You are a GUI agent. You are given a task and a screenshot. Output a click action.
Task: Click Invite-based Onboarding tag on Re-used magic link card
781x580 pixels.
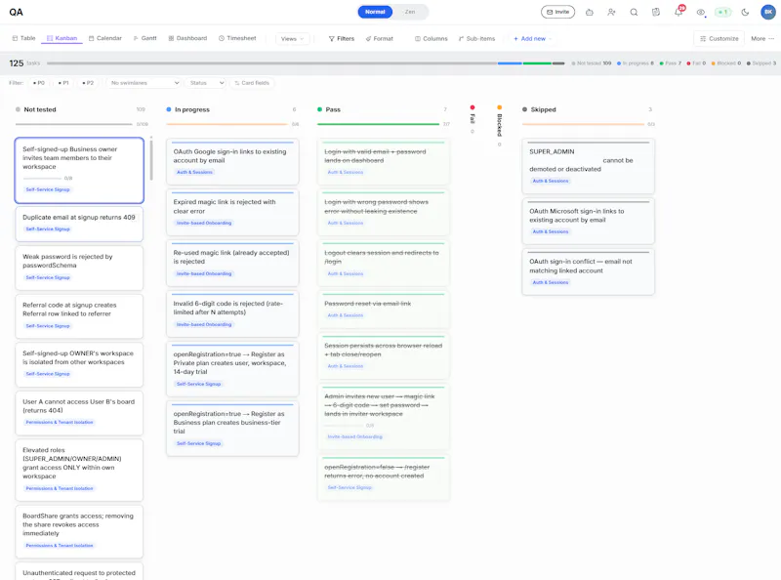[x=204, y=274]
